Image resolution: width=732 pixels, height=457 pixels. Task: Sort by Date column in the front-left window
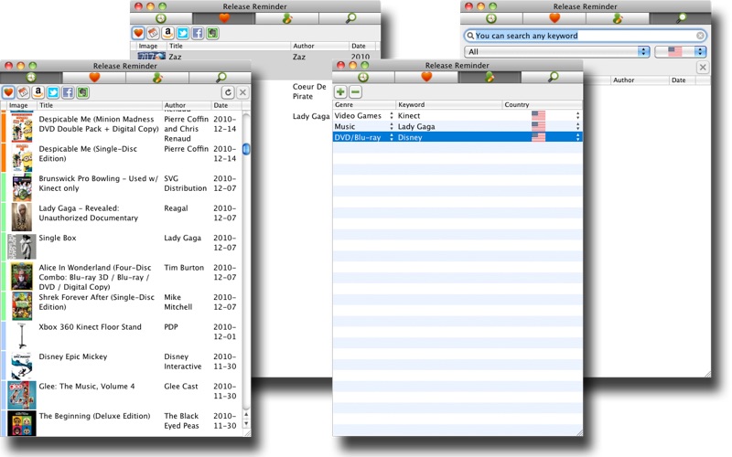(x=226, y=105)
